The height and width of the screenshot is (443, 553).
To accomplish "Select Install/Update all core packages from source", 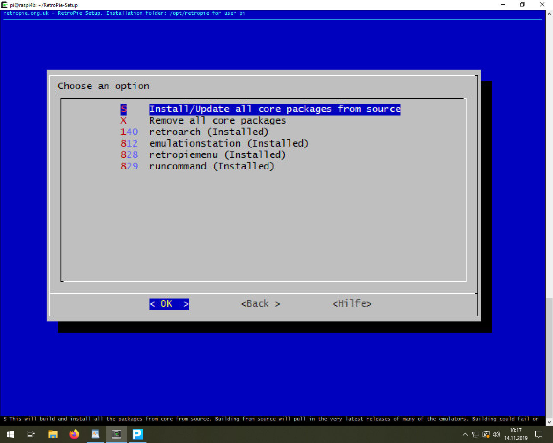I will tap(275, 109).
